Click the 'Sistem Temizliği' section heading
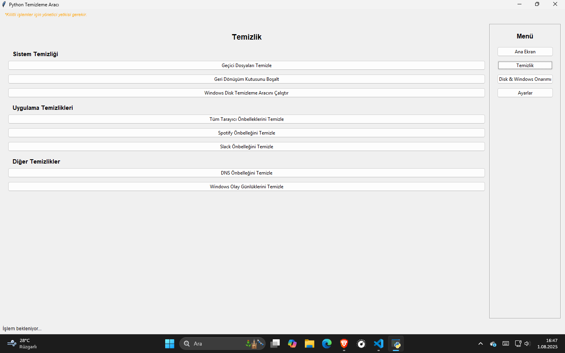 (35, 54)
